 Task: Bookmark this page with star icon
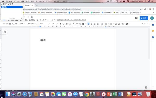[x=141, y=9]
